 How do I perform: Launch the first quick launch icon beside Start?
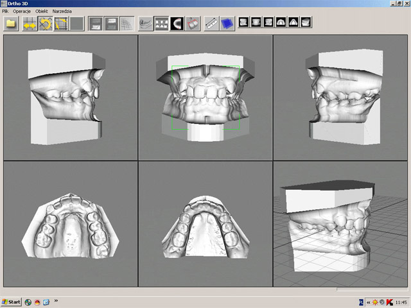pos(28,302)
